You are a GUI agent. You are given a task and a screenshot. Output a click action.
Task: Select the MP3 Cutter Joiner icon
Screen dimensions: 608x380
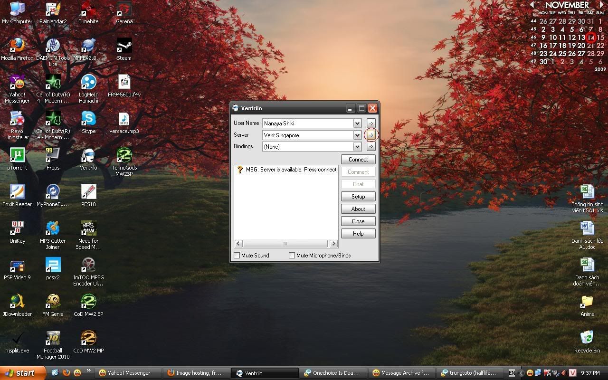[53, 235]
